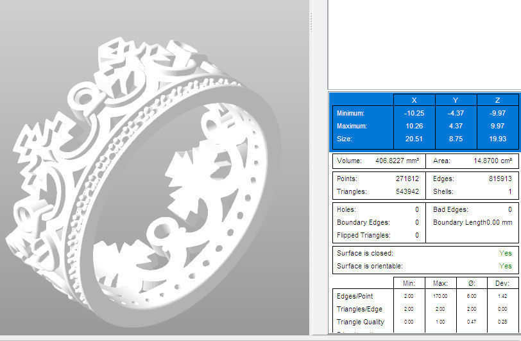Select minimum Y value -4.37
Viewport: 521px width, 341px height.
coord(456,113)
